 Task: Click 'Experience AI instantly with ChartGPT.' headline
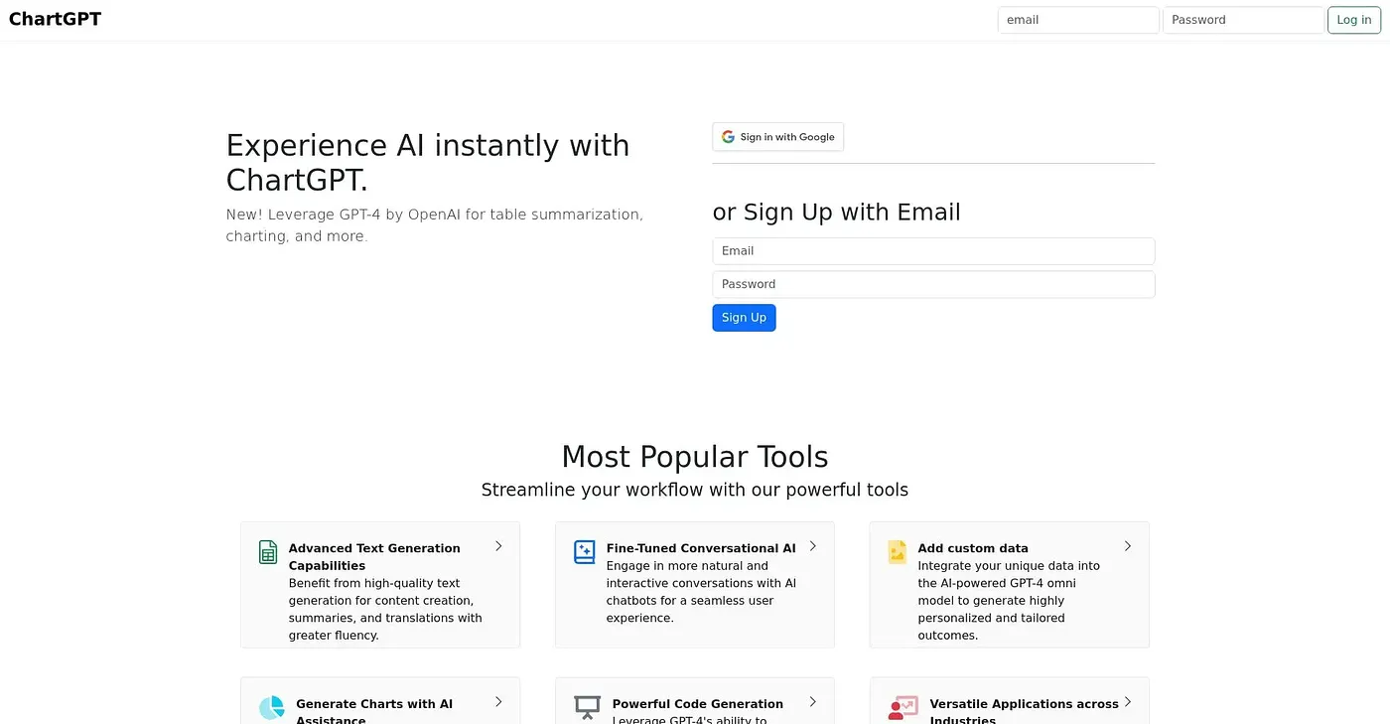(428, 163)
